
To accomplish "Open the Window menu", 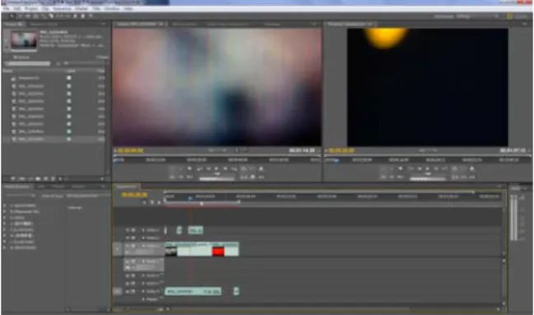I will [x=112, y=8].
